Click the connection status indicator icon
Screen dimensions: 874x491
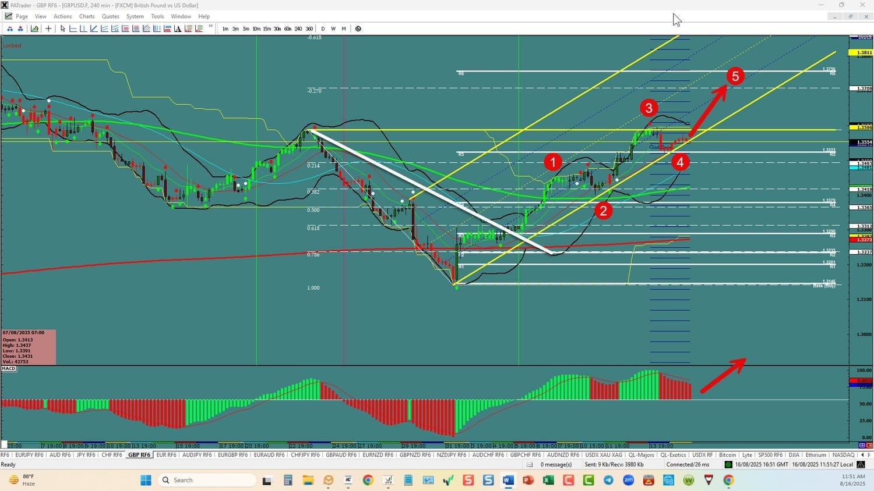coord(728,464)
